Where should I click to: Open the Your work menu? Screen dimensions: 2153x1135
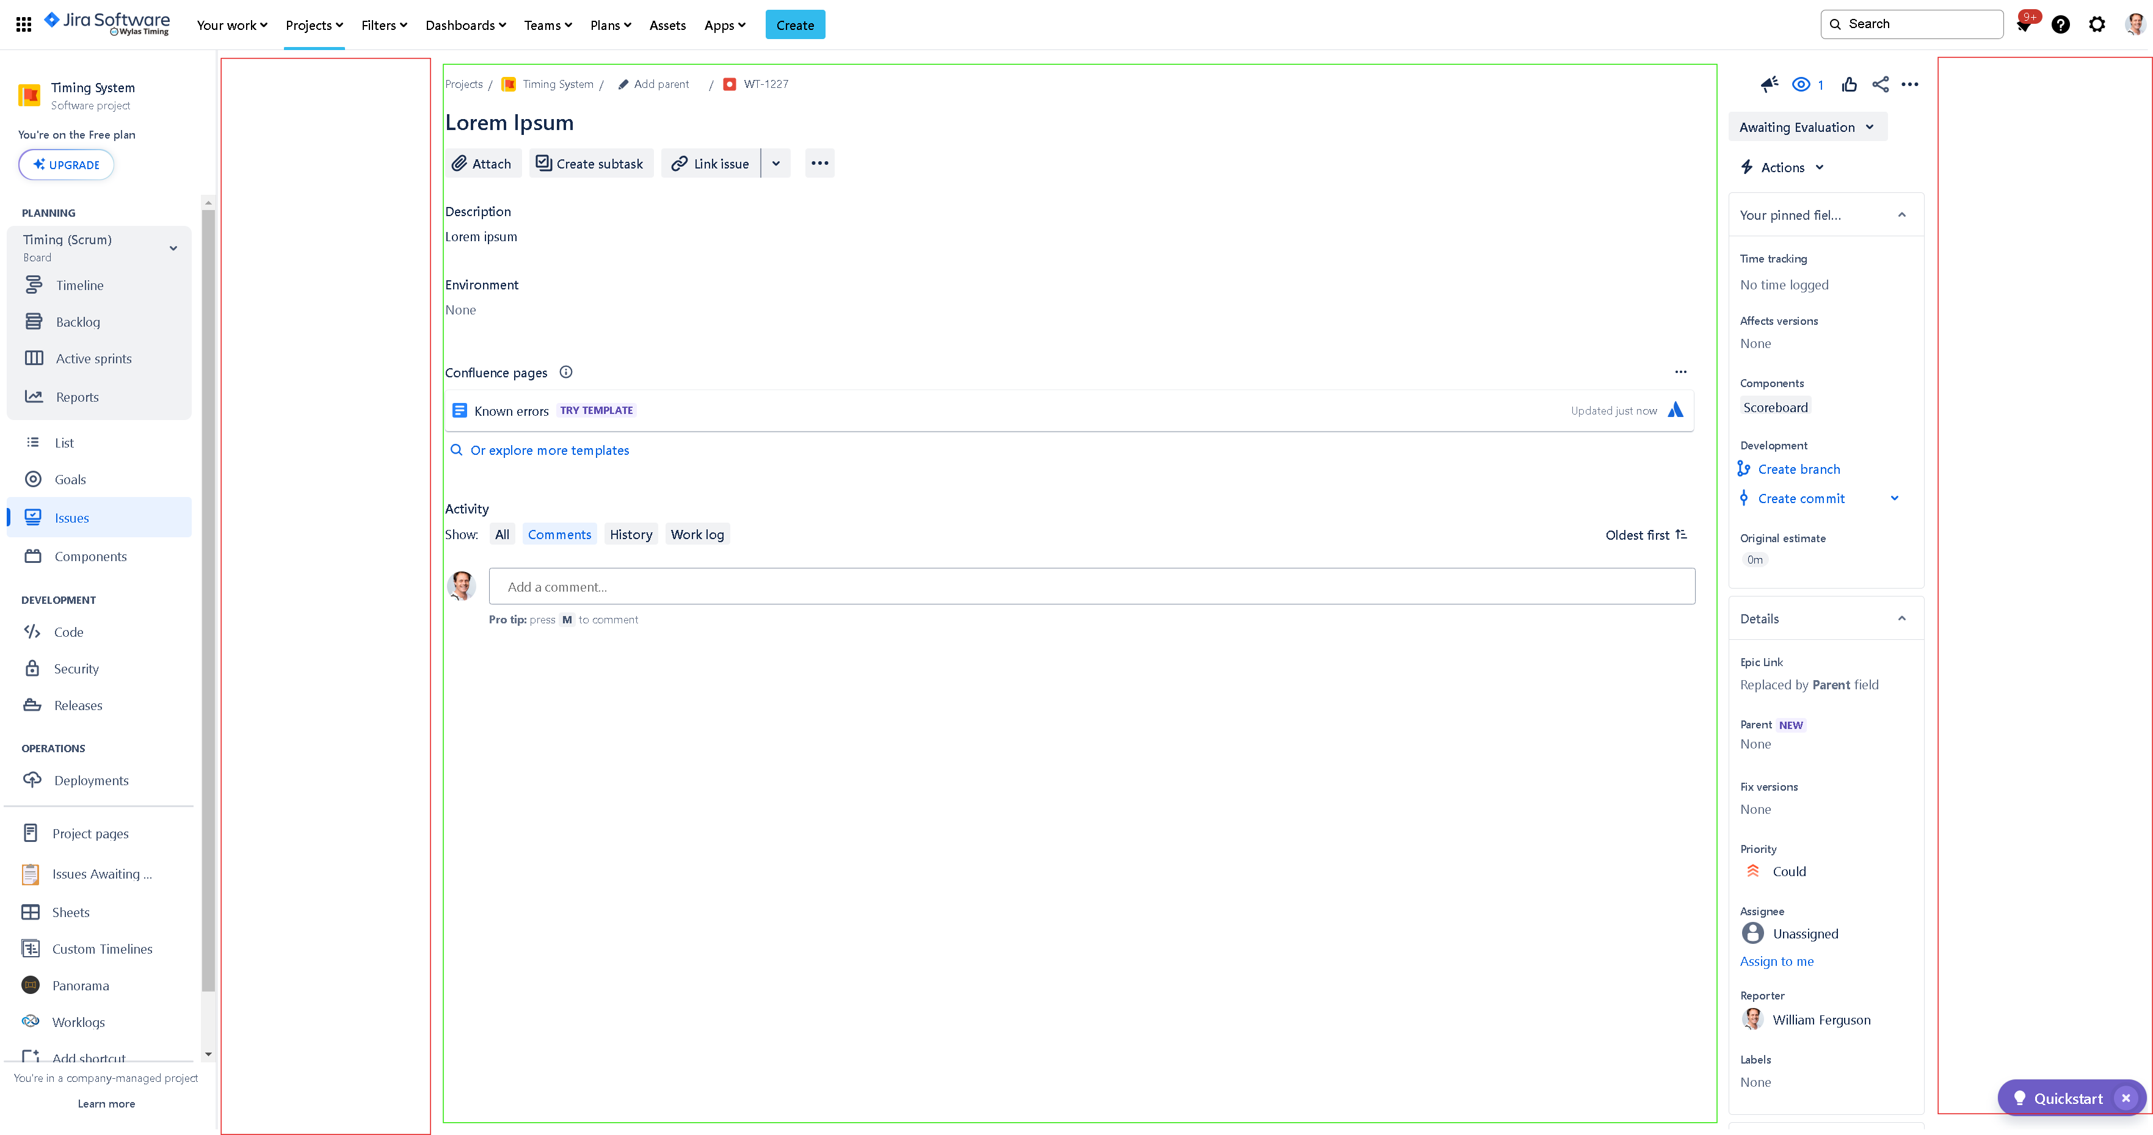231,25
